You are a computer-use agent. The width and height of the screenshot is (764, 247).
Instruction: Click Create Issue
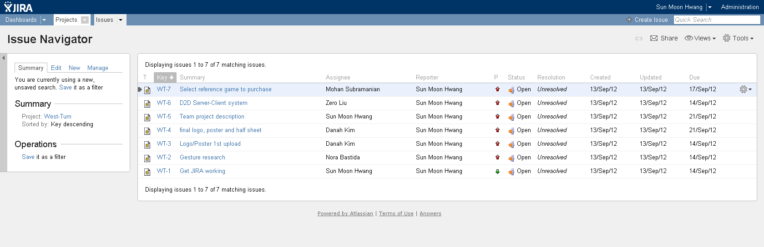pos(647,20)
